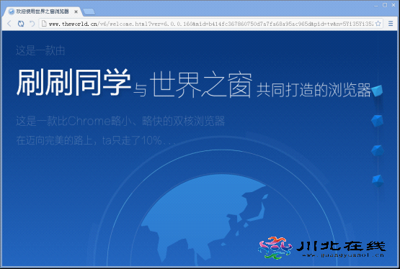
Task: Maximize the browser window
Action: [x=385, y=5]
